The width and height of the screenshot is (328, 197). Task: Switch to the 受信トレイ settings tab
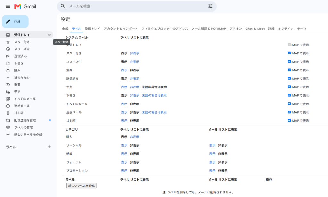coord(93,29)
